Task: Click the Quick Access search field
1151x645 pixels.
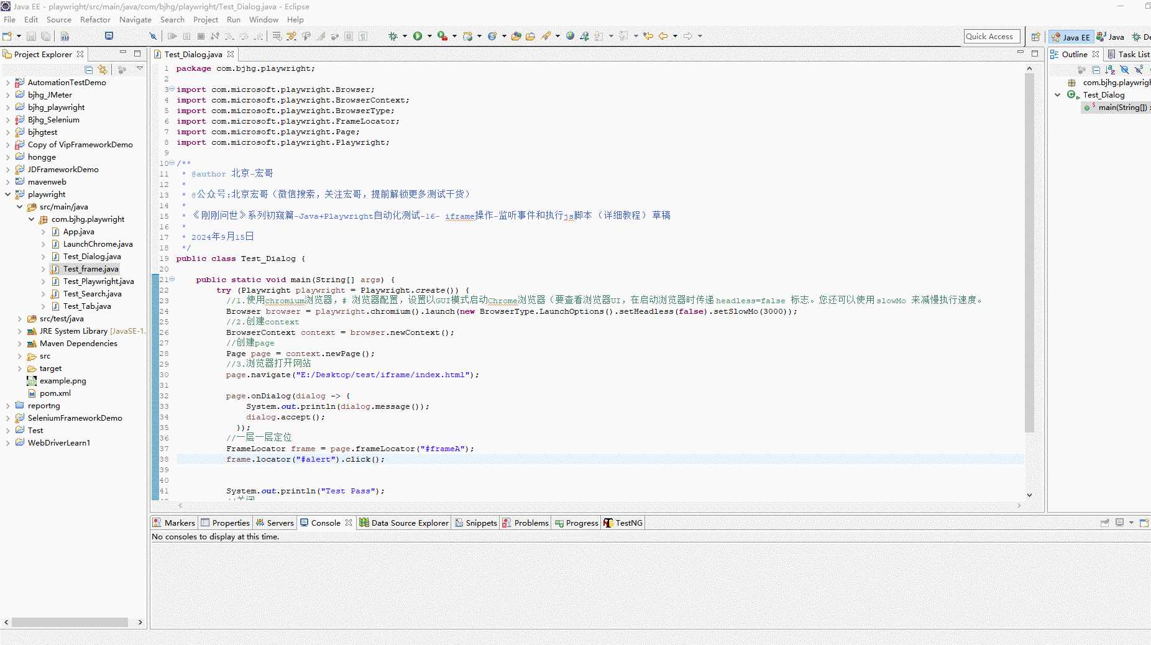Action: point(992,37)
